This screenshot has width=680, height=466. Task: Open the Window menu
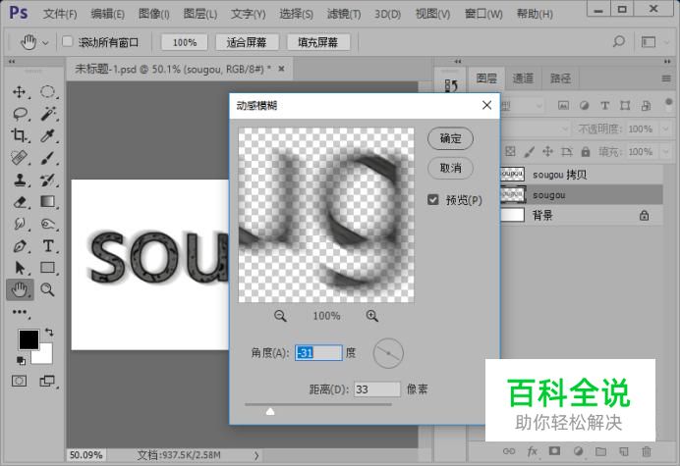pyautogui.click(x=483, y=14)
